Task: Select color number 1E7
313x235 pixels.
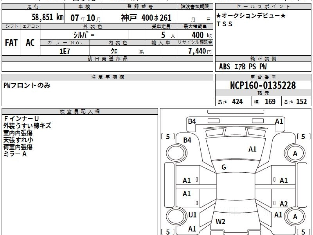Action: tap(65, 51)
